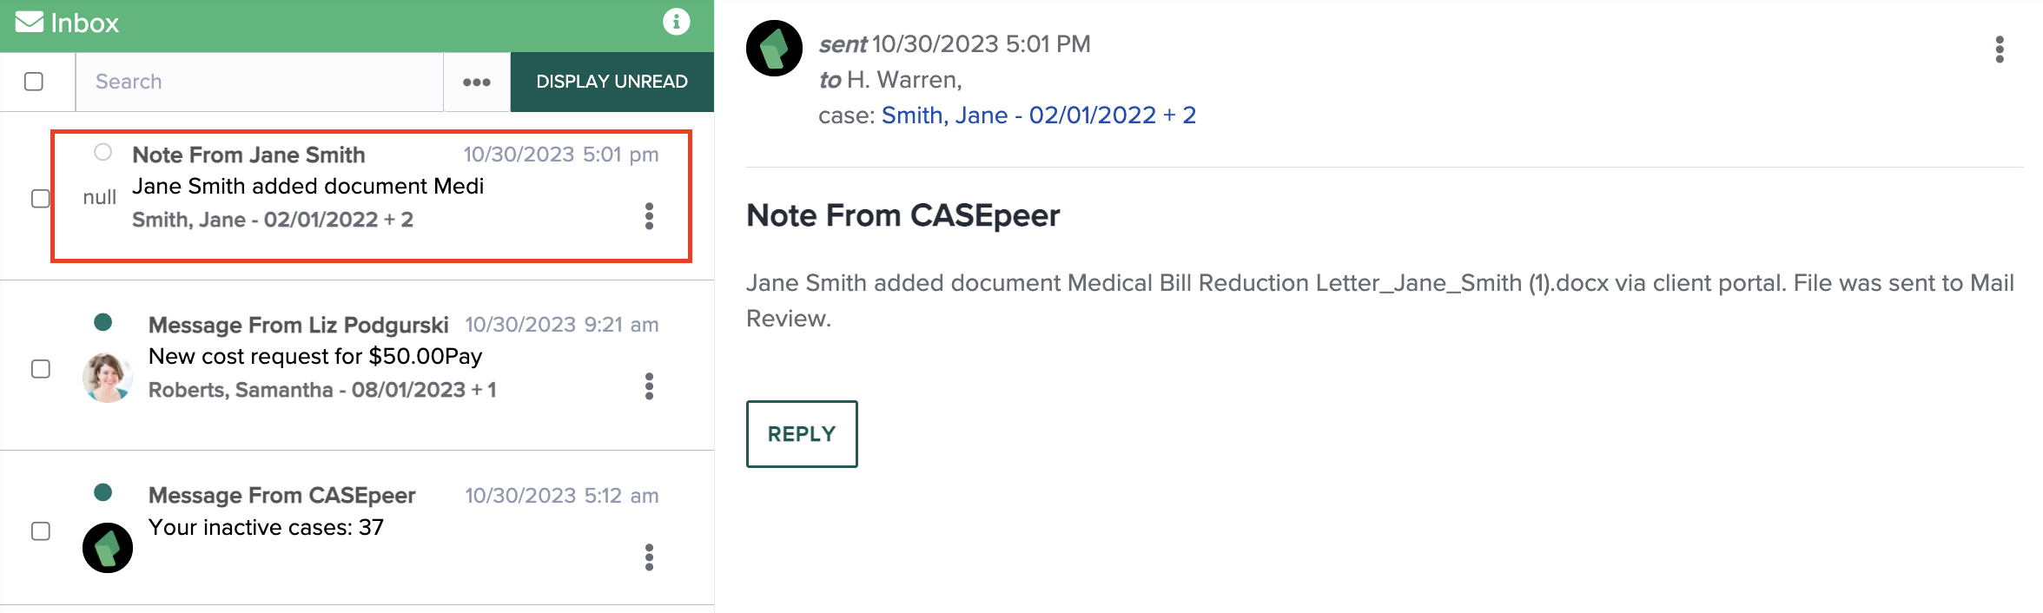
Task: Focus the Search input field
Action: point(260,82)
